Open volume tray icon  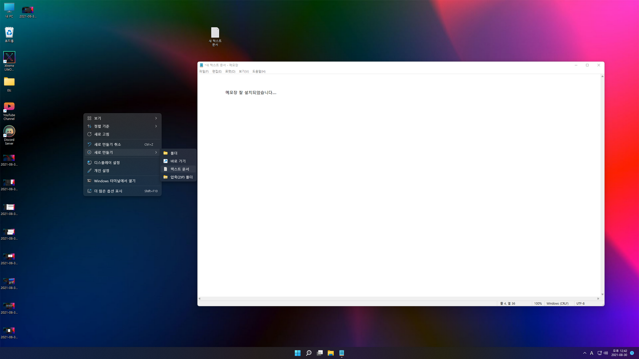pyautogui.click(x=606, y=353)
